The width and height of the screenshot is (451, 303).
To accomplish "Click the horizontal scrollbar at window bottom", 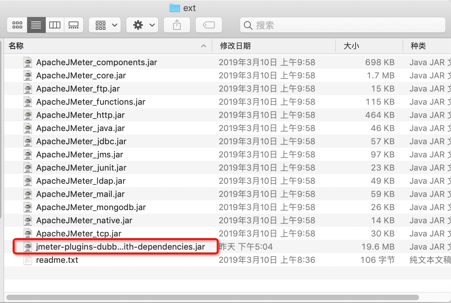I will click(212, 297).
